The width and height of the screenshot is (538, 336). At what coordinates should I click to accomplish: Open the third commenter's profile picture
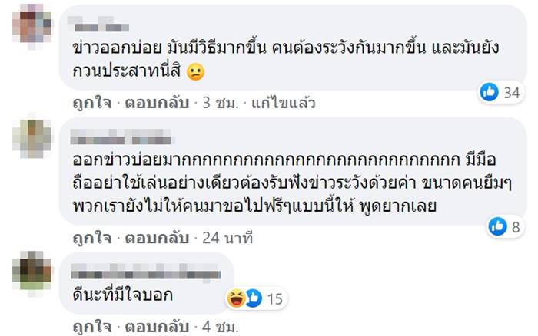click(31, 271)
